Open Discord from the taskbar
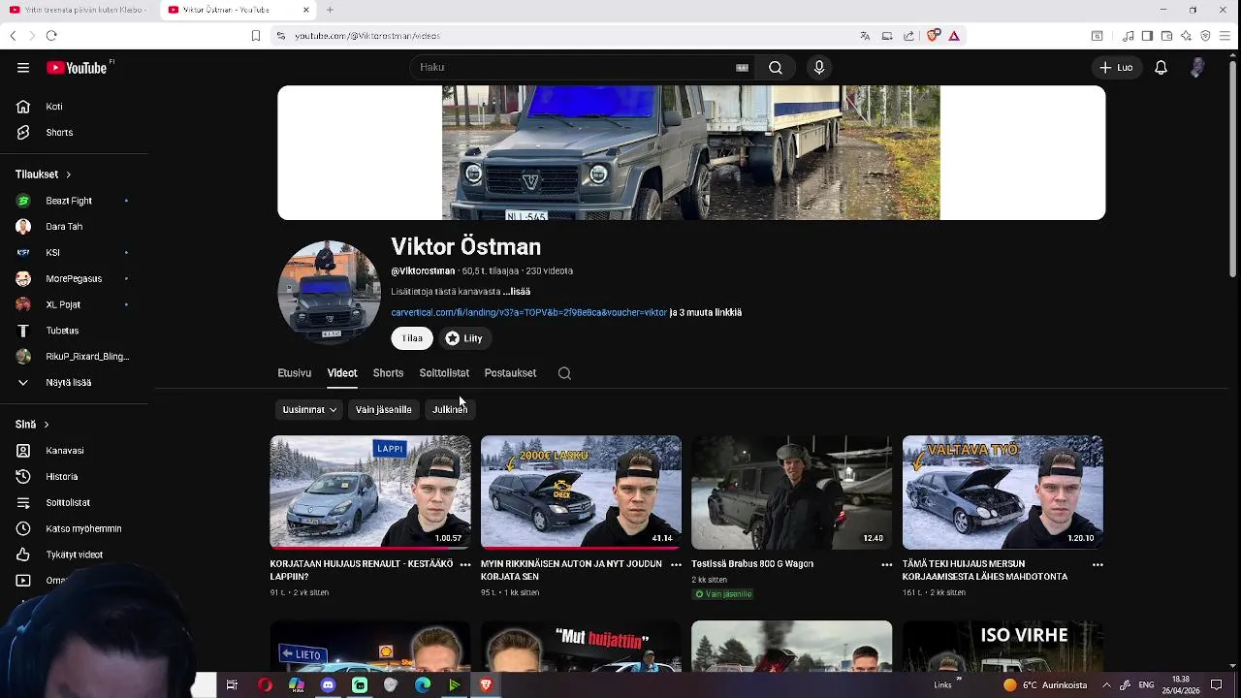The height and width of the screenshot is (698, 1241). (x=328, y=684)
